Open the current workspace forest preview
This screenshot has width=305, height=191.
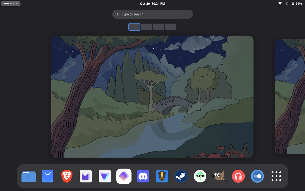coord(152,97)
